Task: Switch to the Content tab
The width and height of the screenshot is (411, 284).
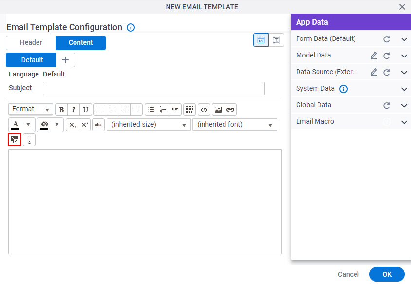Action: [80, 43]
